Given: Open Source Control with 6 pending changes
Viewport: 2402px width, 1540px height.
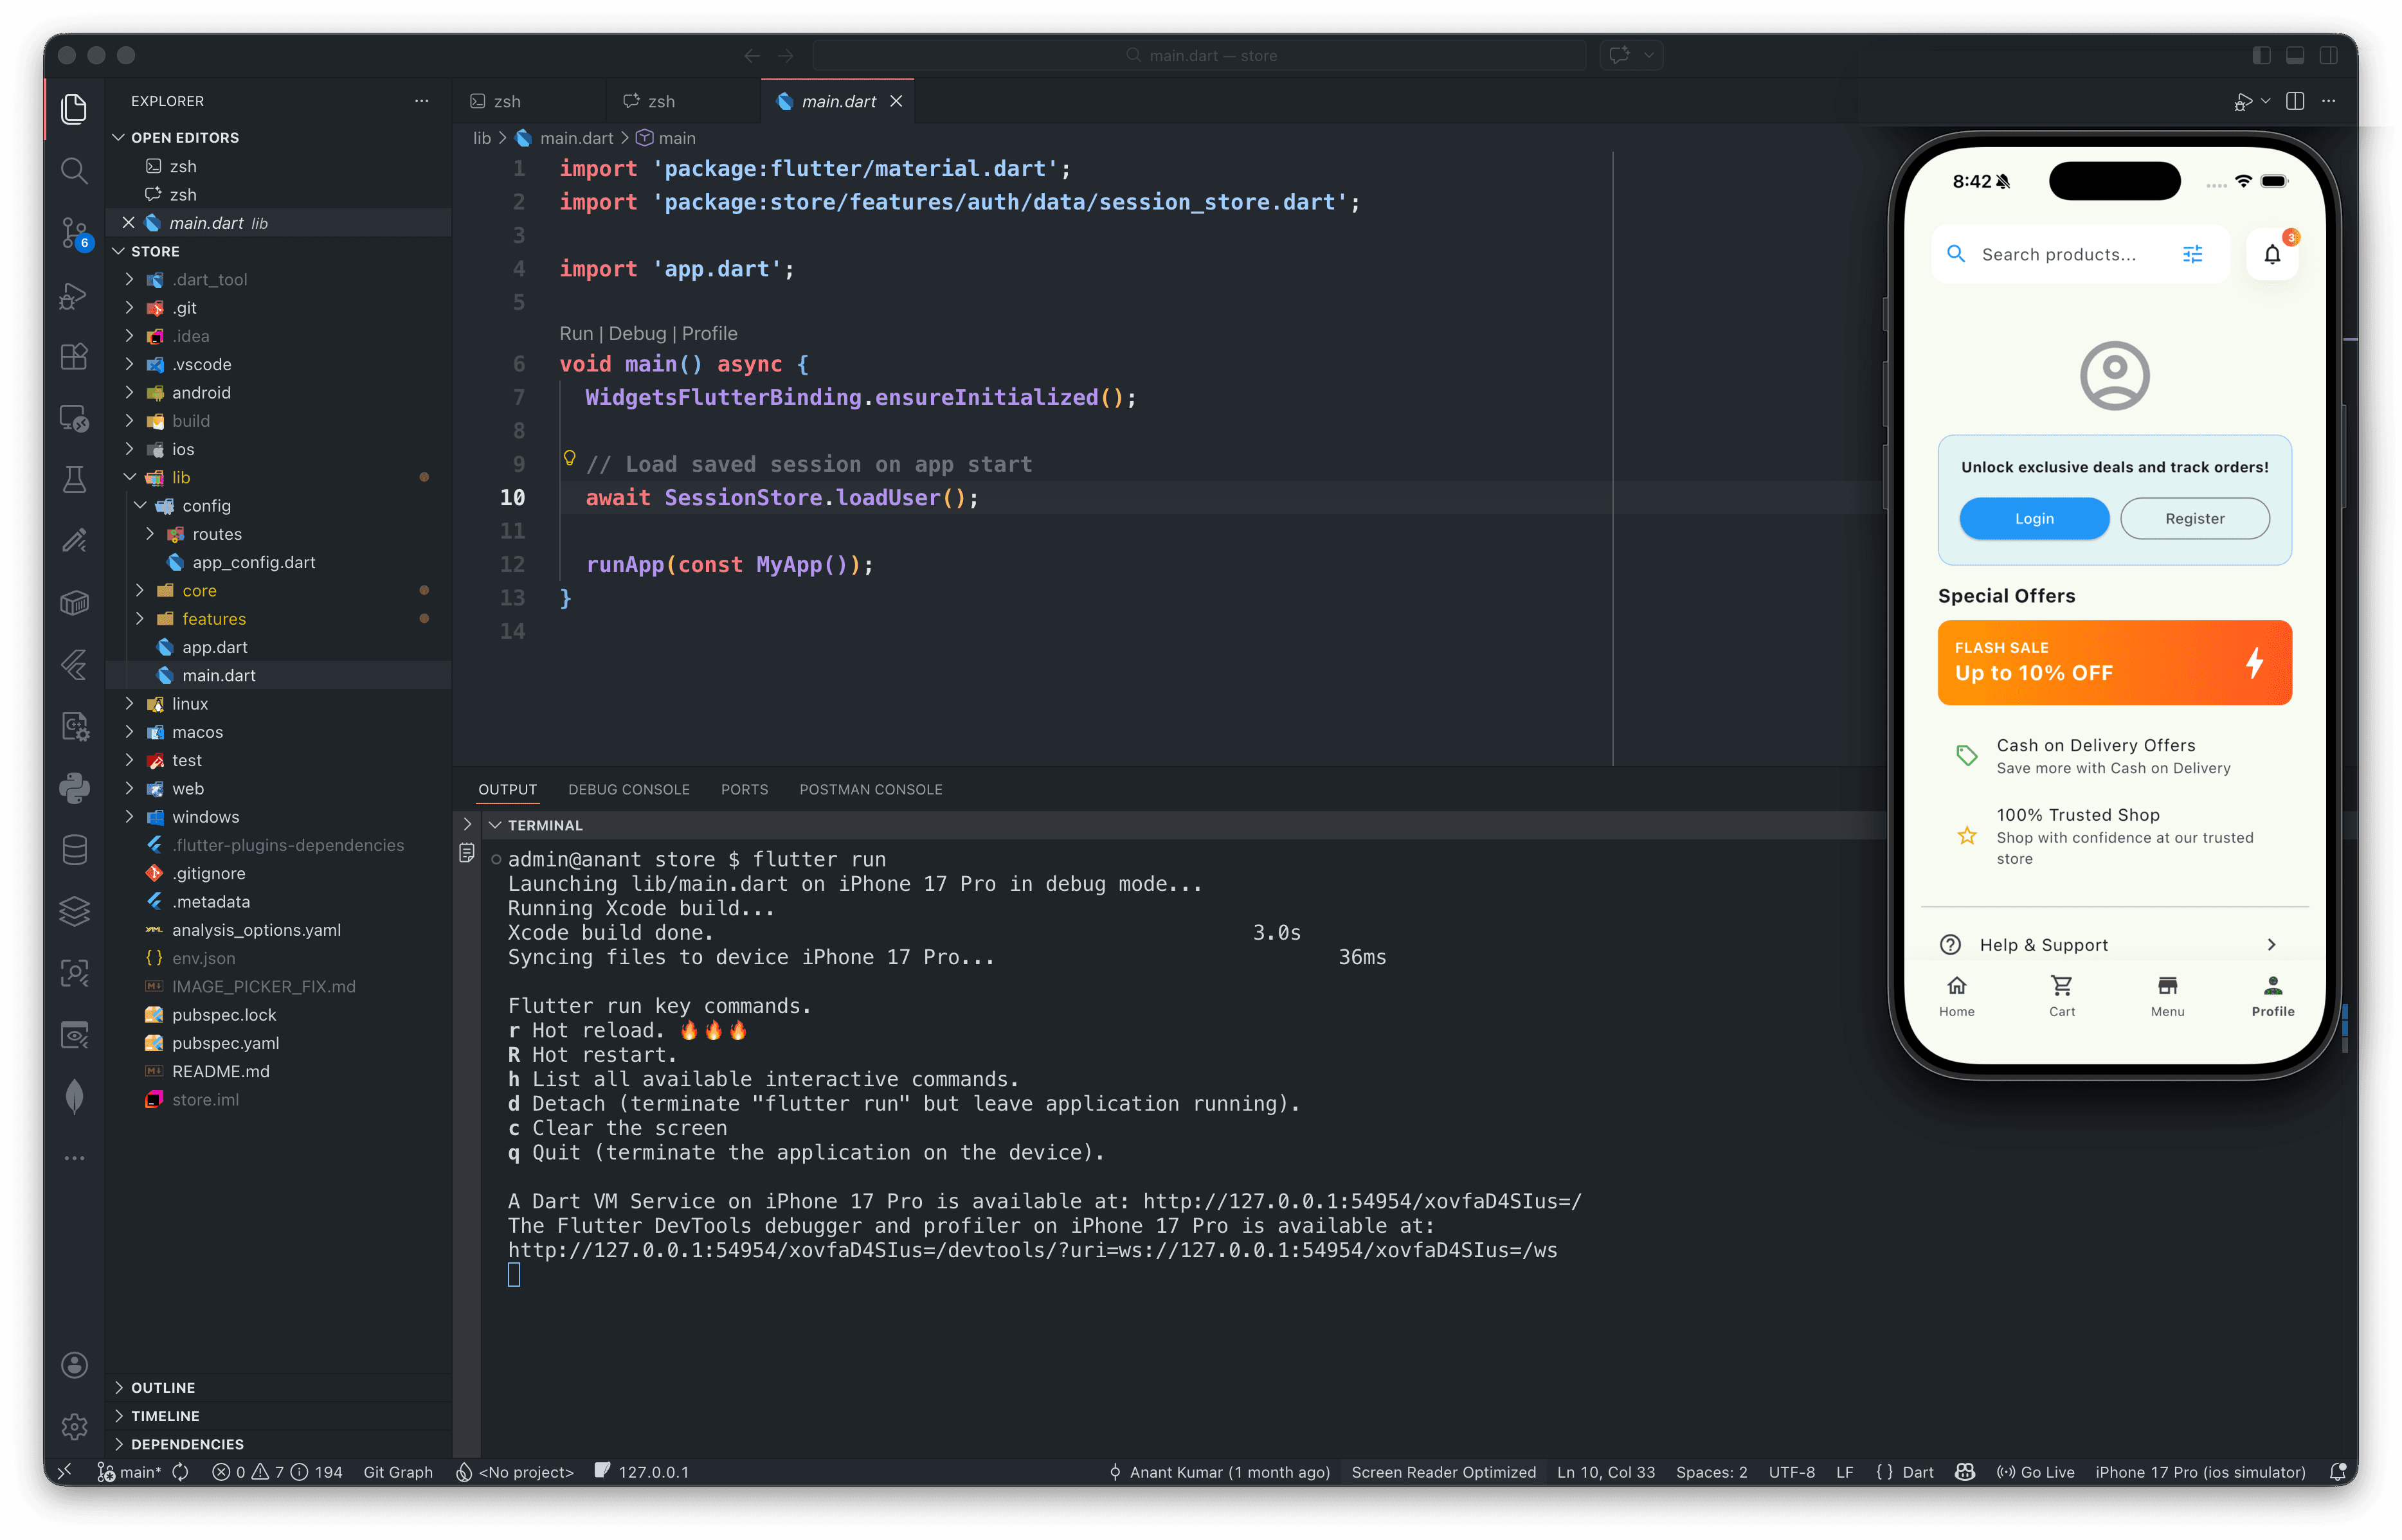Looking at the screenshot, I should pyautogui.click(x=74, y=232).
